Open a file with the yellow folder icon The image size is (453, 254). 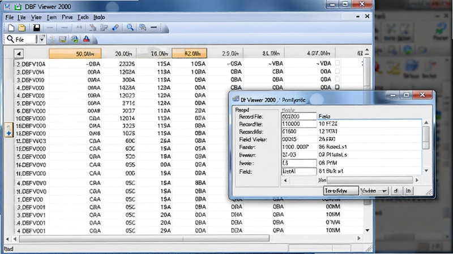pyautogui.click(x=22, y=28)
